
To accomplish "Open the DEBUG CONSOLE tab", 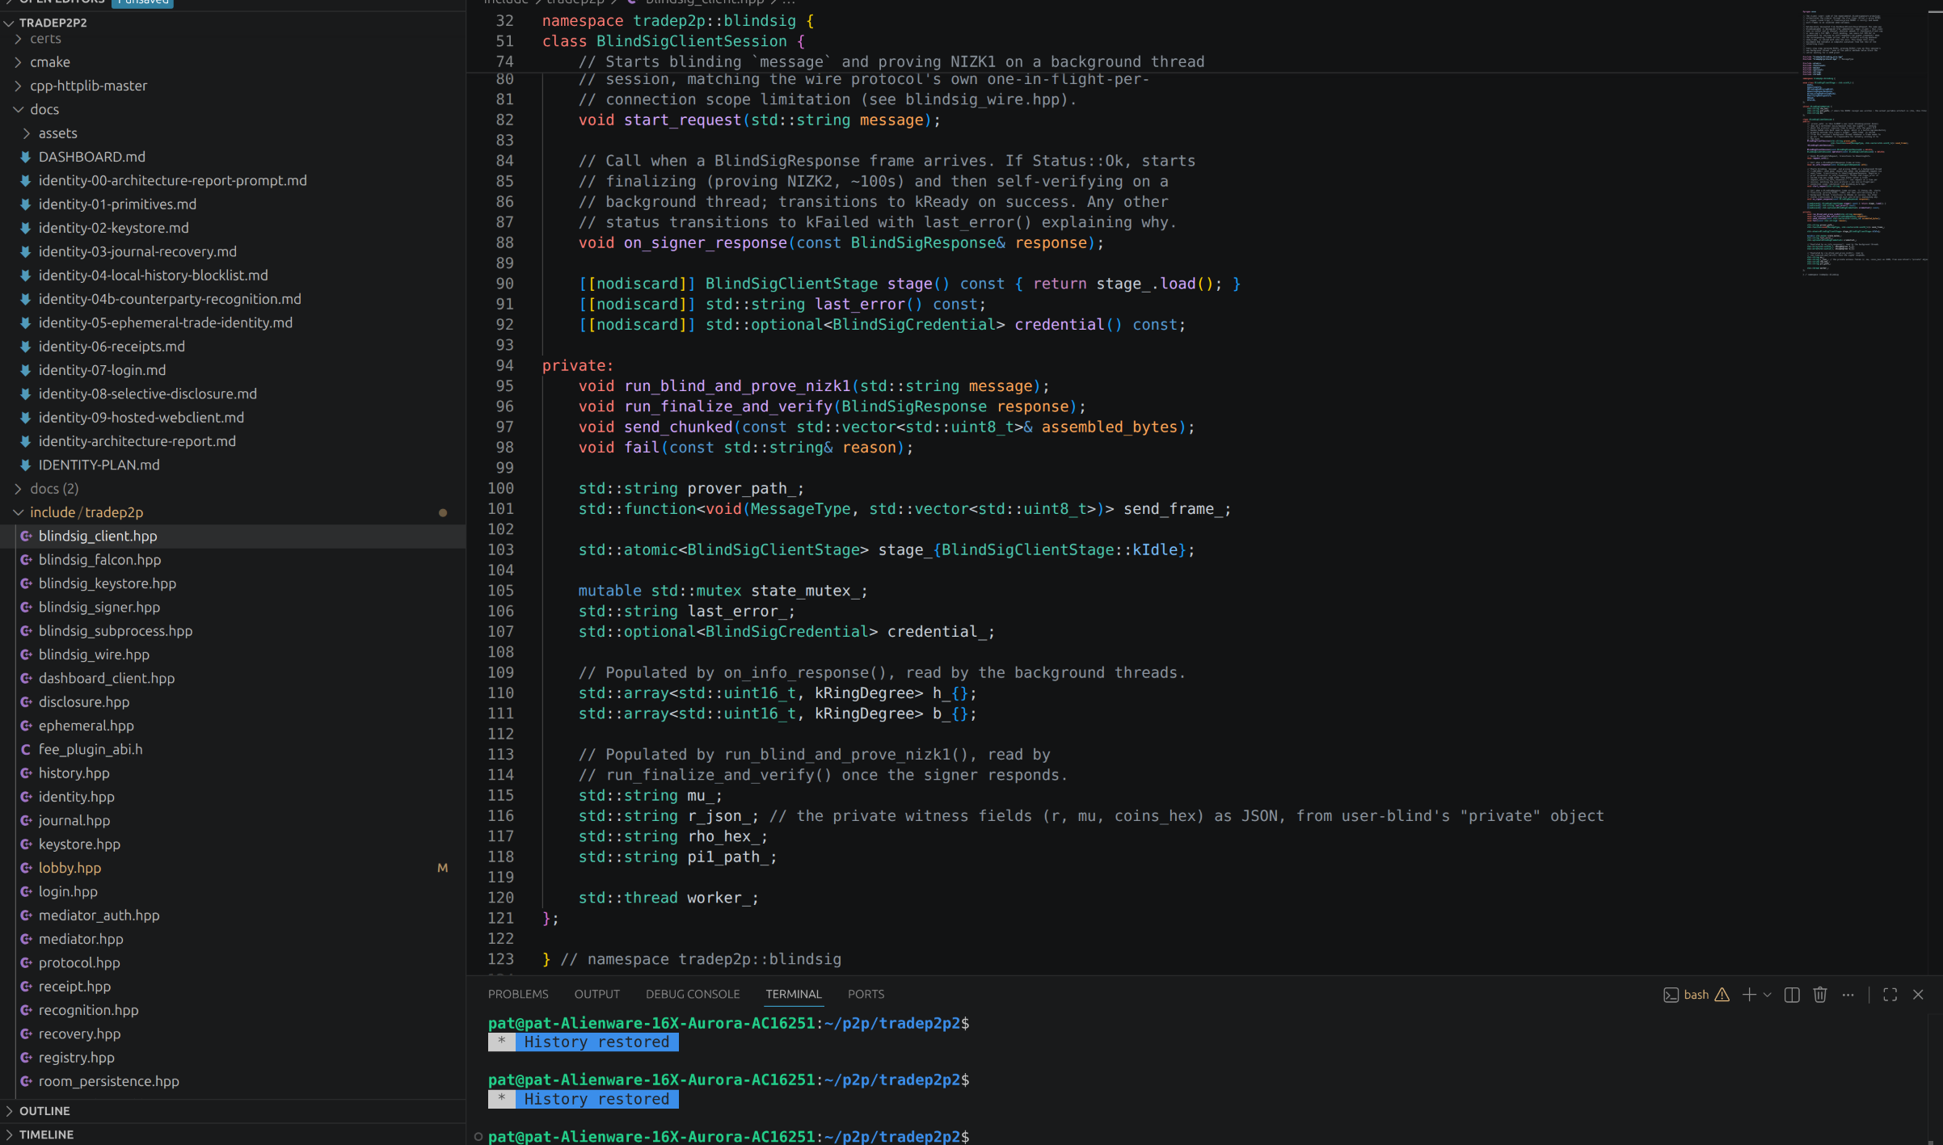I will [x=693, y=994].
